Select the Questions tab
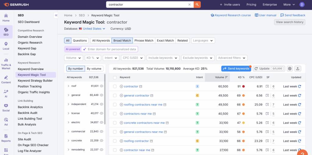Viewport: 312px width, 155px height. (x=80, y=40)
